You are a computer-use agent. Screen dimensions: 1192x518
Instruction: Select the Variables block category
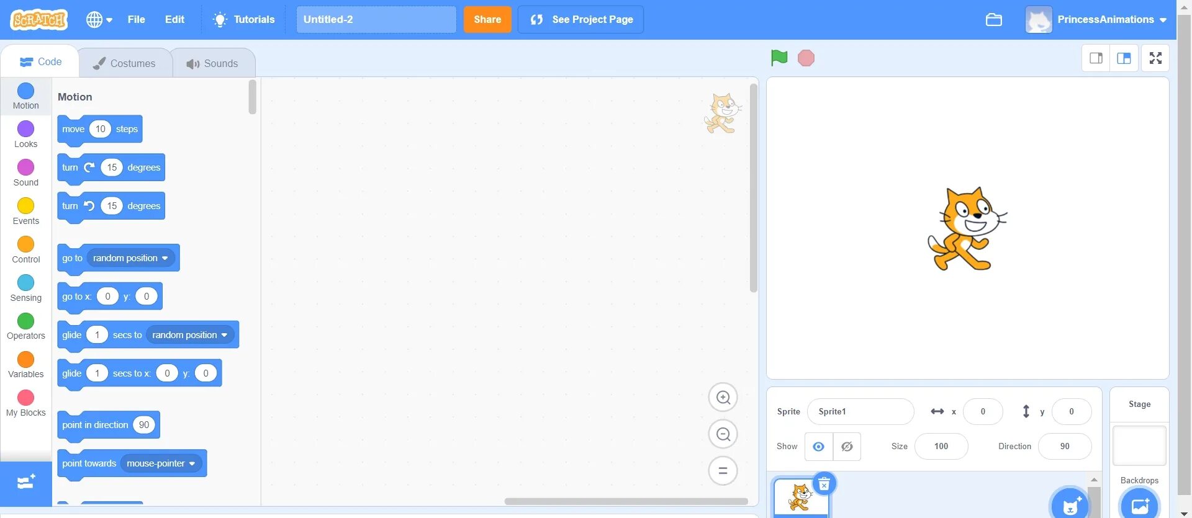[25, 365]
